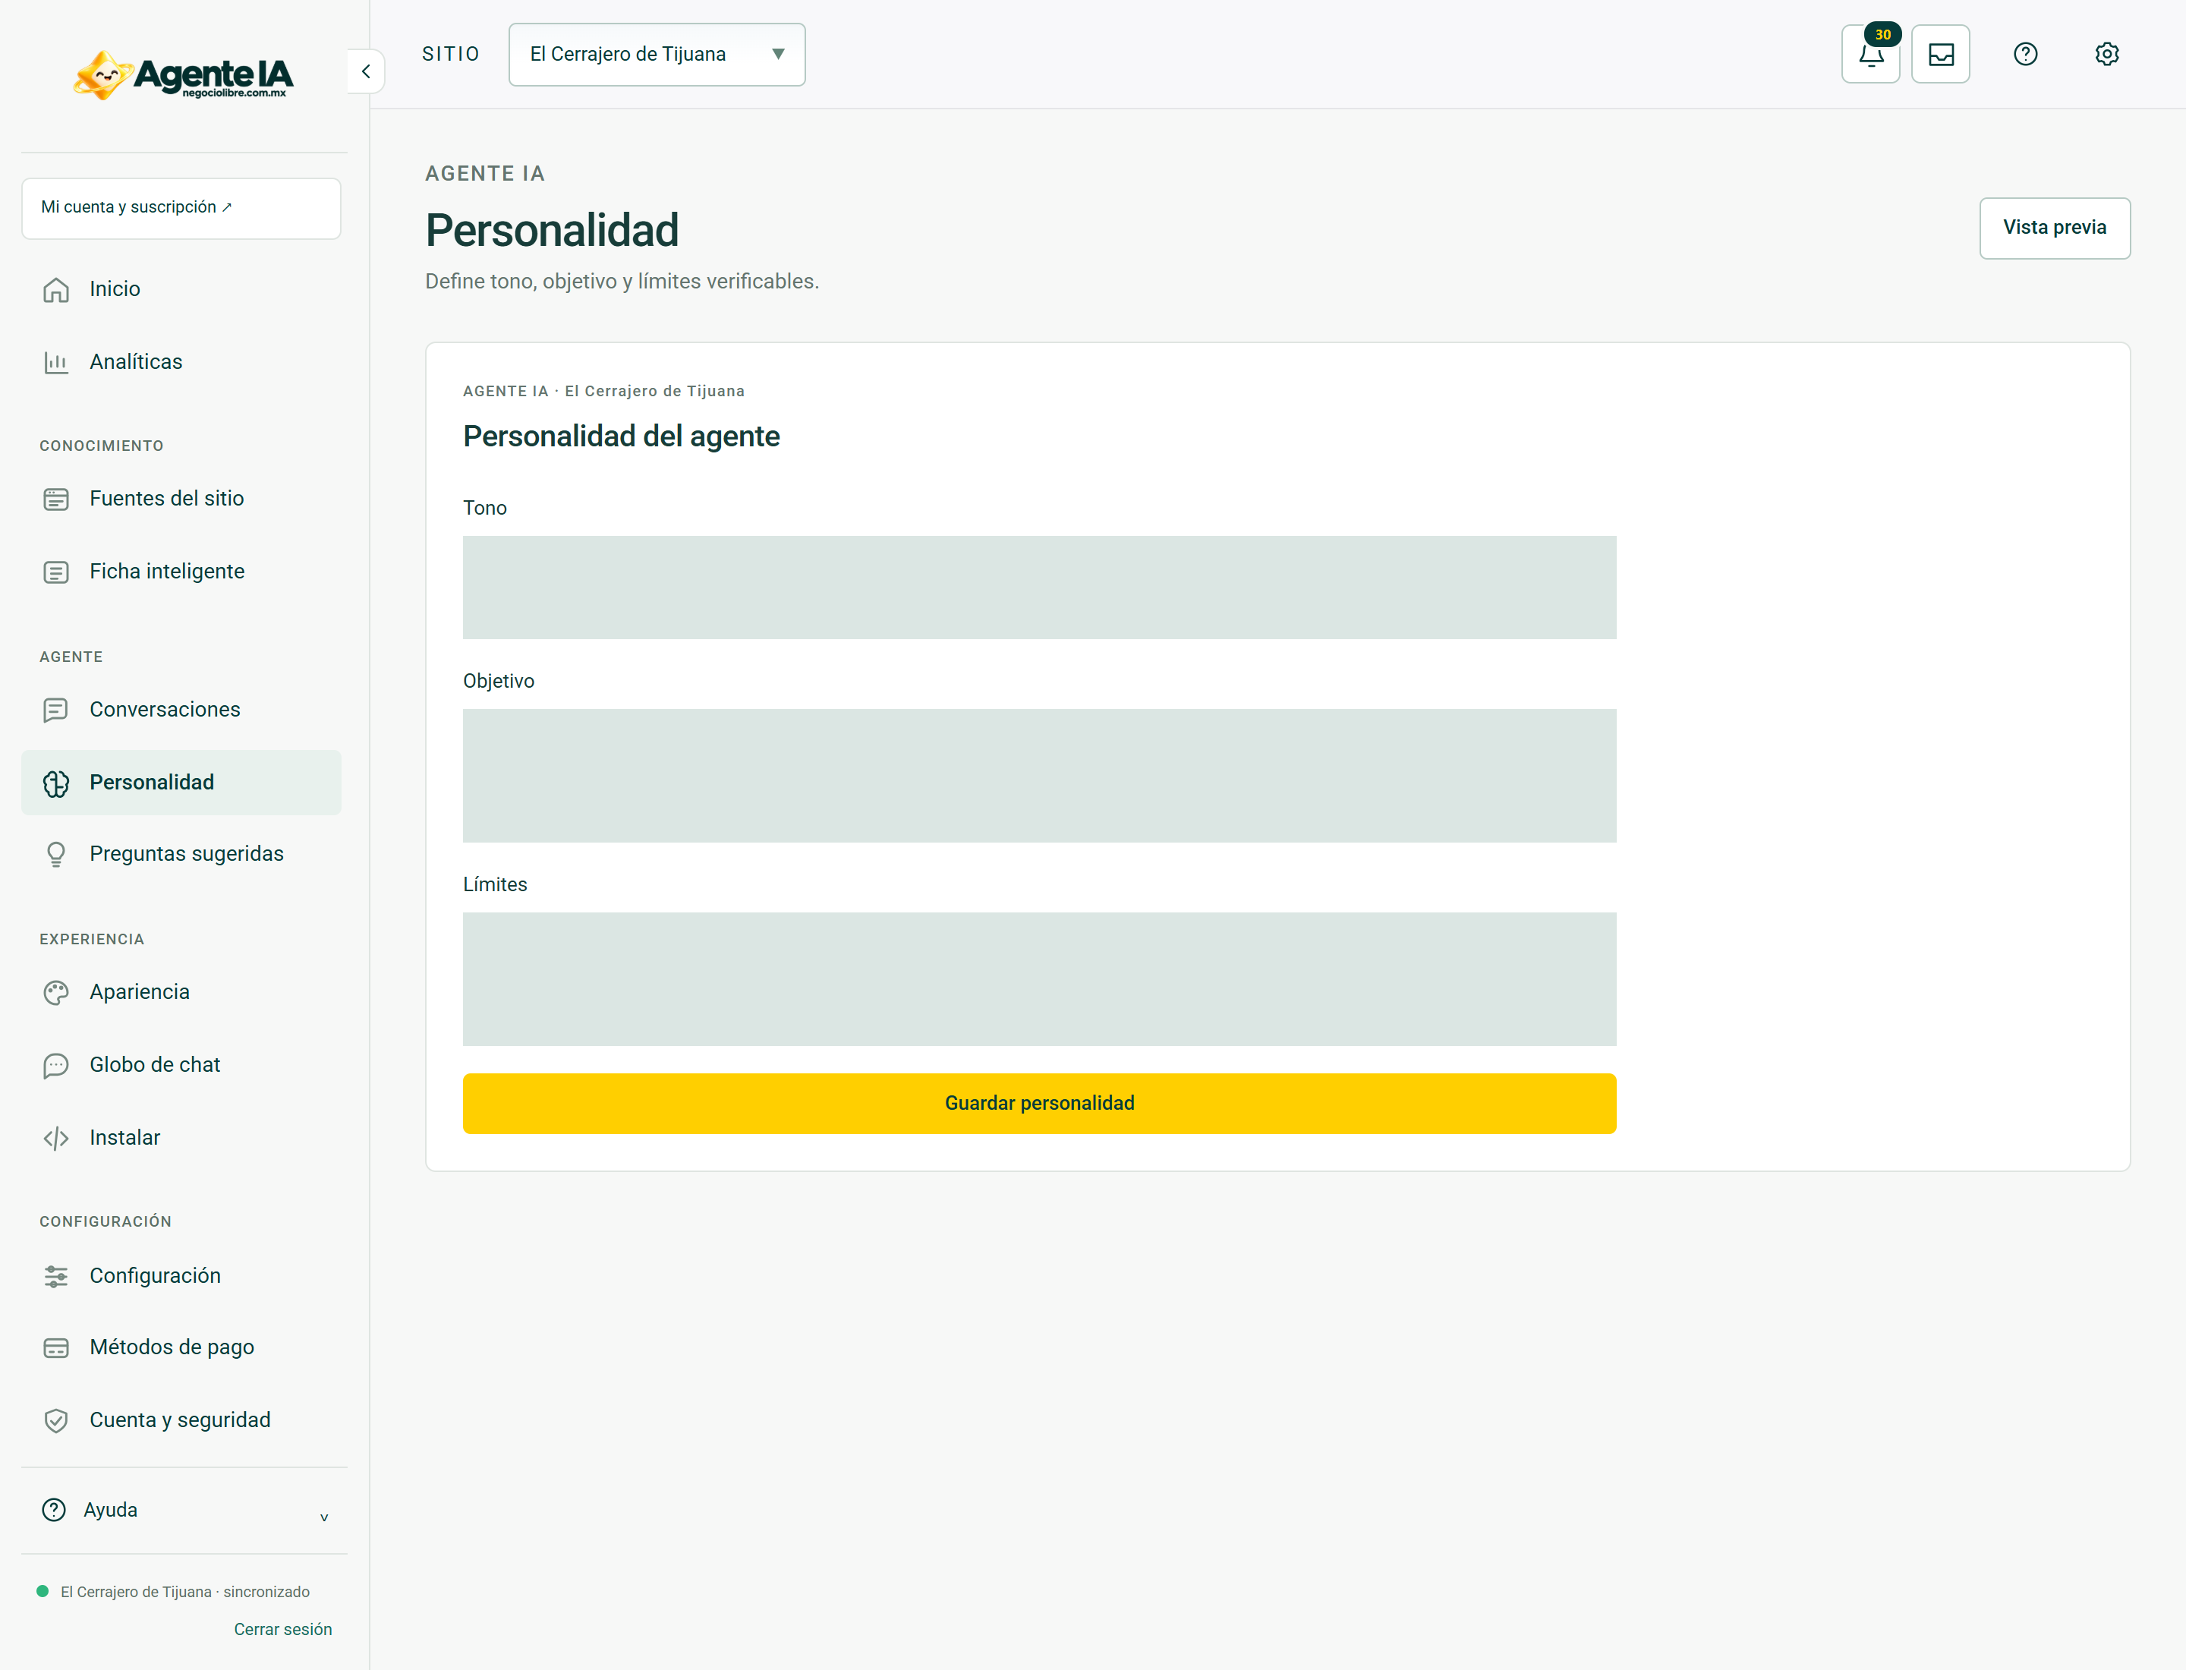Screen dimensions: 2186x1670
Task: Click the Agente IA logo
Action: tap(184, 74)
